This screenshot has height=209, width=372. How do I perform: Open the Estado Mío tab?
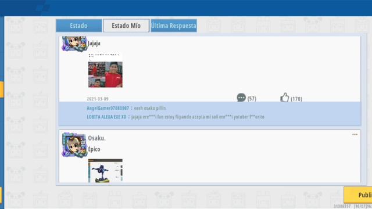[126, 26]
